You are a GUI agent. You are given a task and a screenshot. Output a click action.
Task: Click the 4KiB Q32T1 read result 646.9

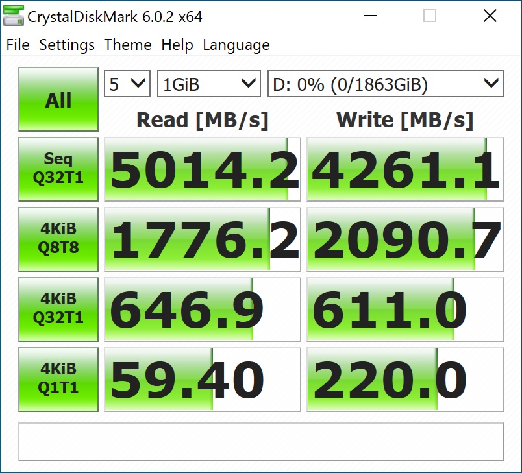tap(203, 309)
